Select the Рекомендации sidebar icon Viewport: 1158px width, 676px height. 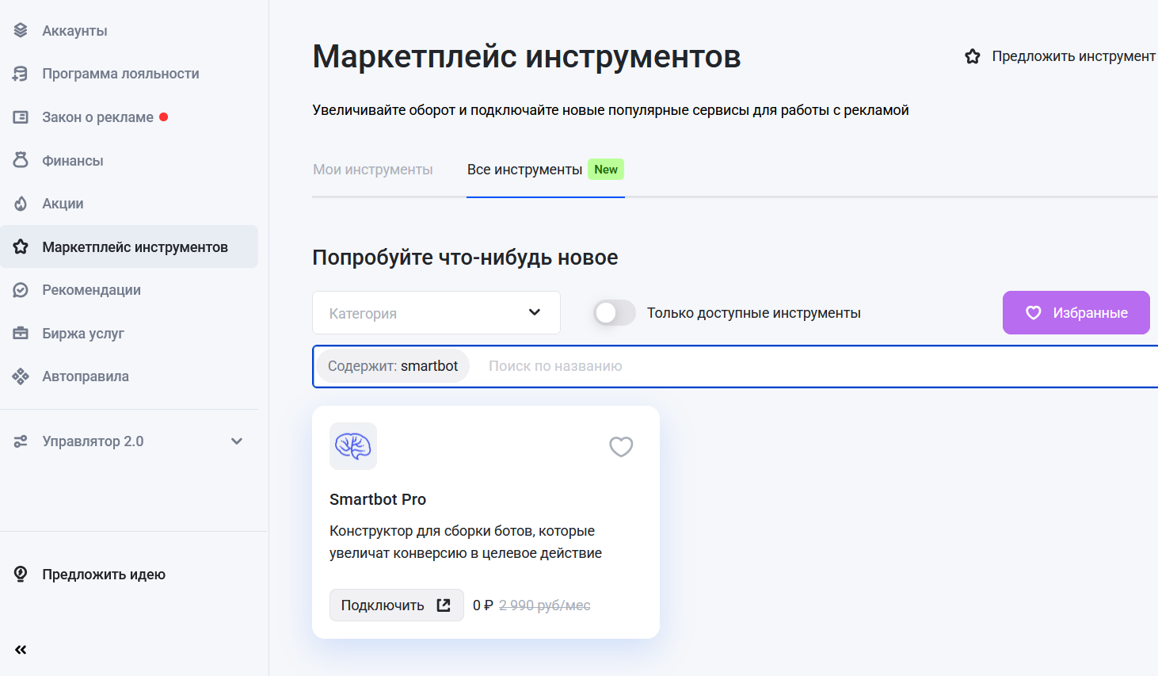(x=21, y=289)
